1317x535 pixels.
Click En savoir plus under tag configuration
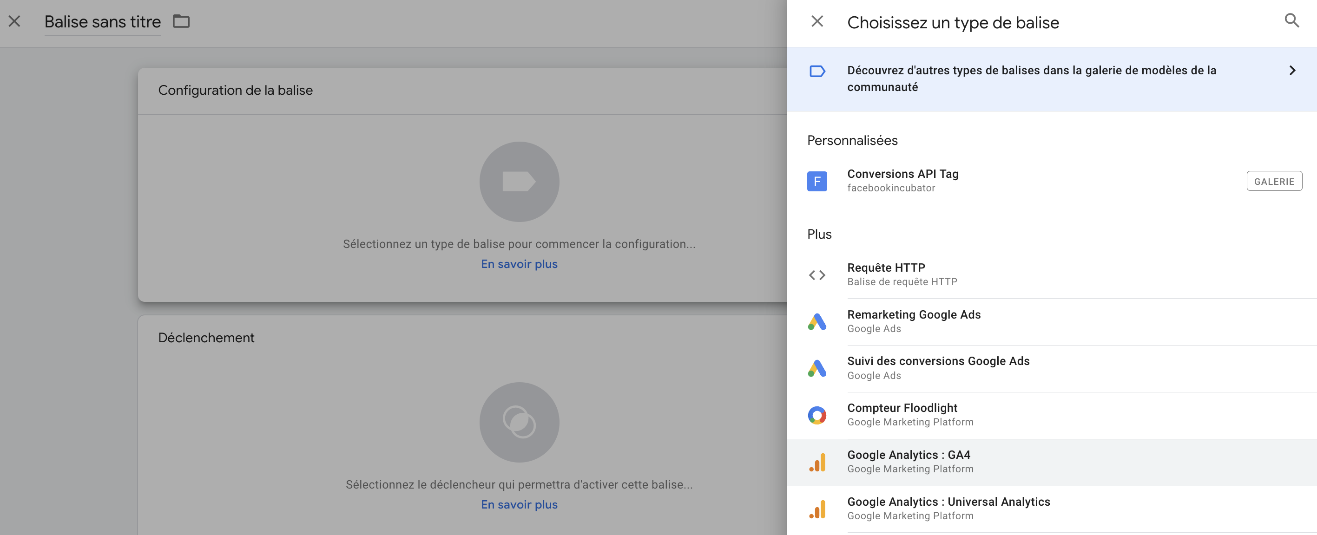(519, 264)
